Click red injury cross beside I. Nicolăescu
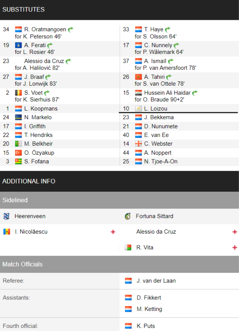This screenshot has height=331, width=239. pos(113,232)
